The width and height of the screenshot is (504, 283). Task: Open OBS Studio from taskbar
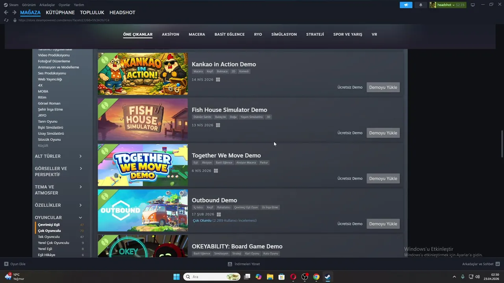pyautogui.click(x=305, y=277)
